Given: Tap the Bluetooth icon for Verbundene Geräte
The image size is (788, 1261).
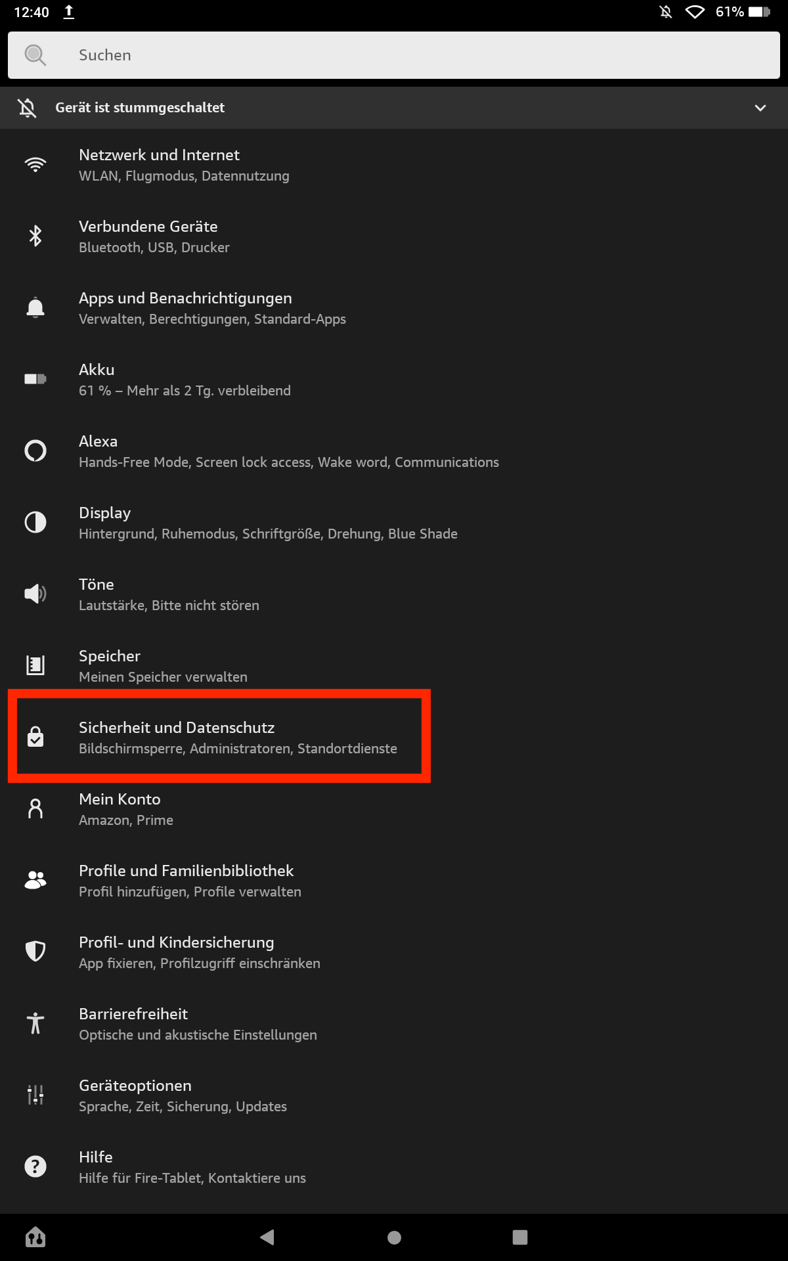Looking at the screenshot, I should [x=35, y=236].
